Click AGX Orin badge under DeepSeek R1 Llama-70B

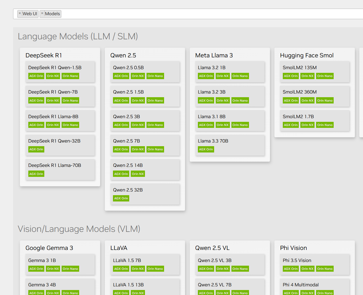36,174
